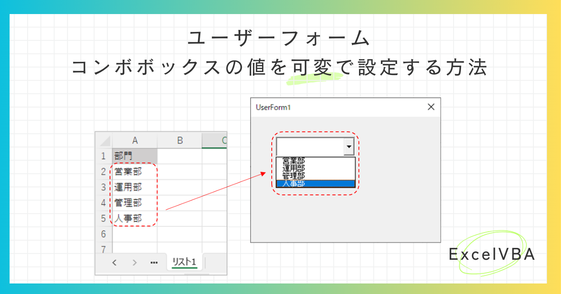Viewport: 561px width, 294px height.
Task: Click cell A2 containing 営業部
Action: pos(135,172)
